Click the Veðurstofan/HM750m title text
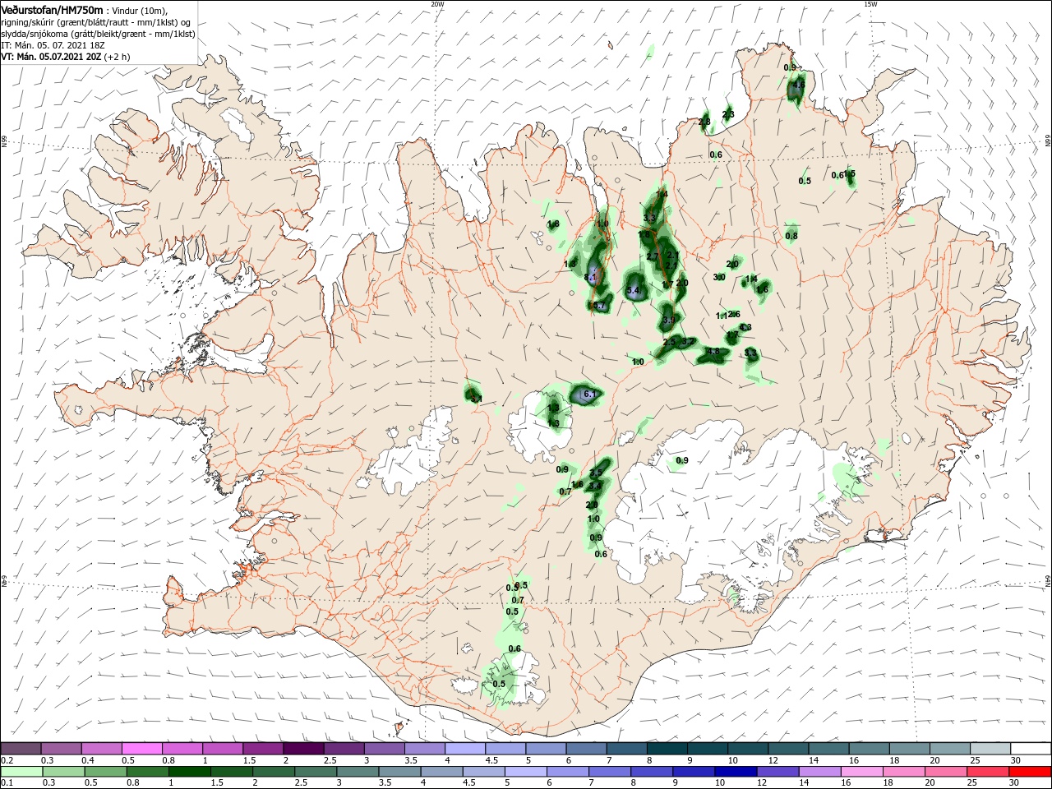 (x=52, y=10)
